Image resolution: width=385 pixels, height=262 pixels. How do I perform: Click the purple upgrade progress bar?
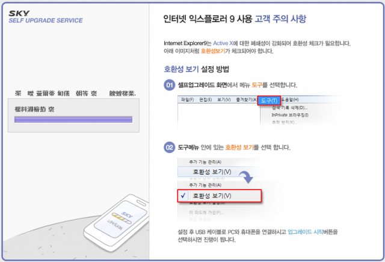(73, 120)
